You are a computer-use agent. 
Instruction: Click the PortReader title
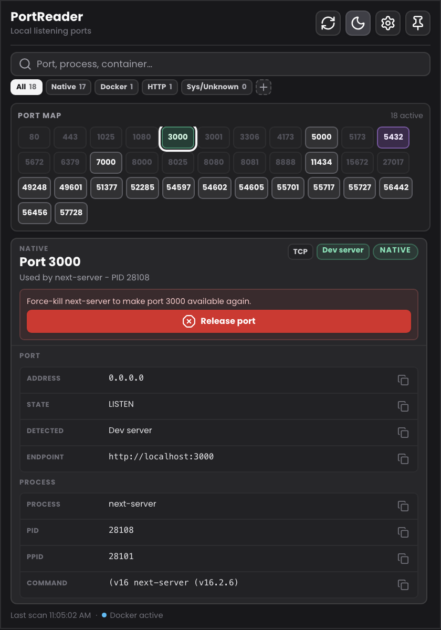[x=47, y=17]
